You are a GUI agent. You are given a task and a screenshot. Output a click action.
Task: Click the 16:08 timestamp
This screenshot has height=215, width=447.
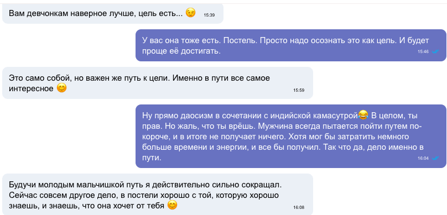(x=299, y=207)
